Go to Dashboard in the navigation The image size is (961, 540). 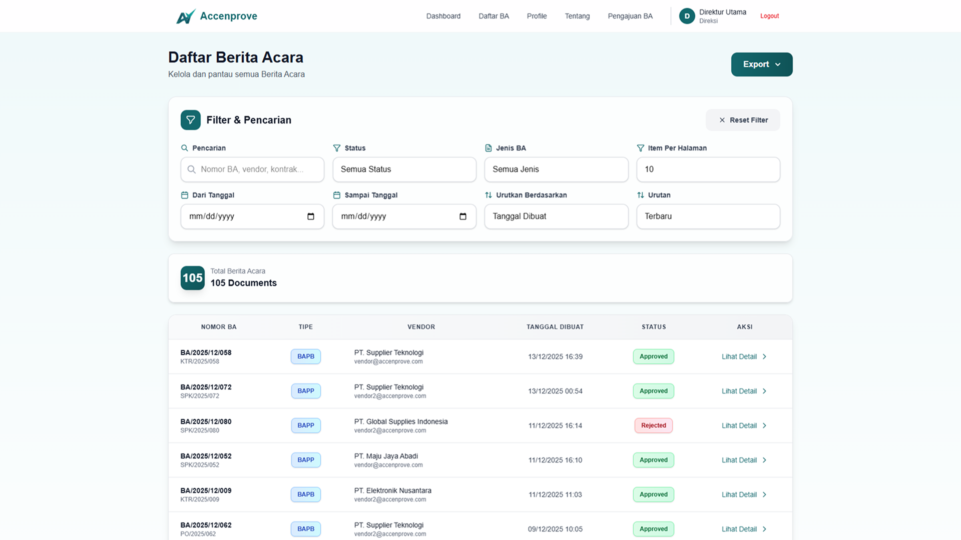click(443, 16)
